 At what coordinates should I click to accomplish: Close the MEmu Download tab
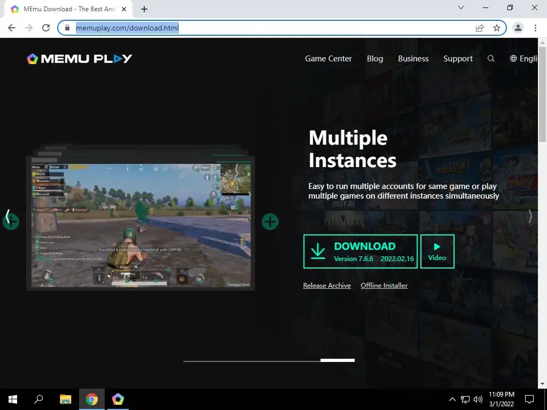(x=124, y=9)
